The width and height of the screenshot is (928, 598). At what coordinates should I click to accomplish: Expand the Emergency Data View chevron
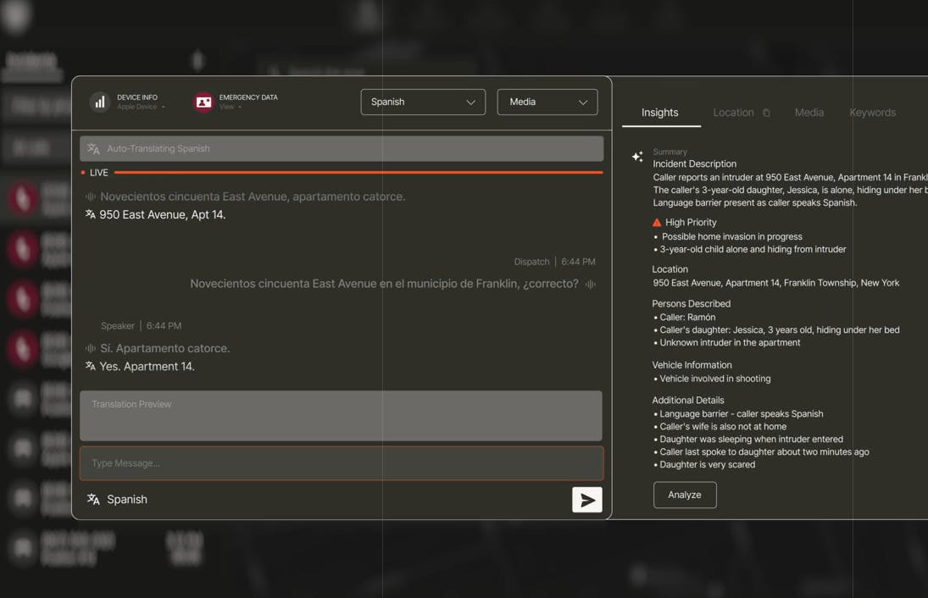pyautogui.click(x=240, y=108)
